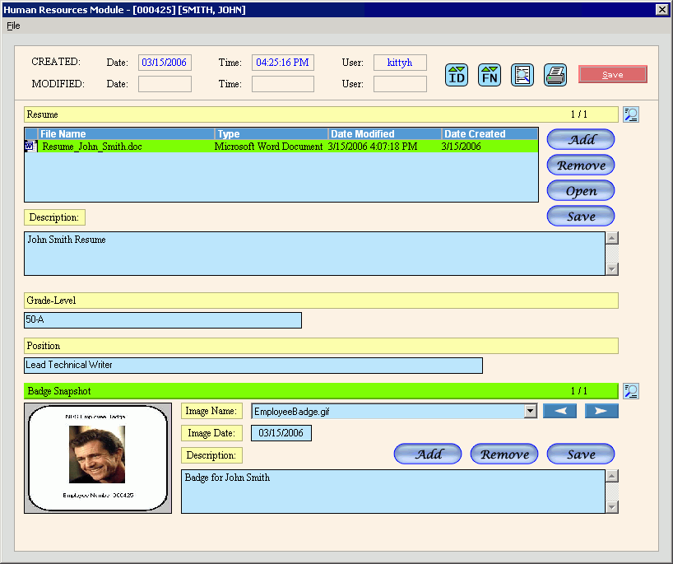Open the print preview icon

522,75
